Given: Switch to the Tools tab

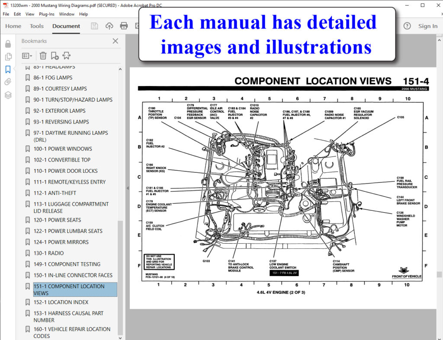Looking at the screenshot, I should [36, 26].
